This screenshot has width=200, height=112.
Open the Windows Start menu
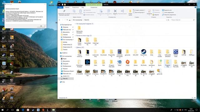(x=2, y=110)
